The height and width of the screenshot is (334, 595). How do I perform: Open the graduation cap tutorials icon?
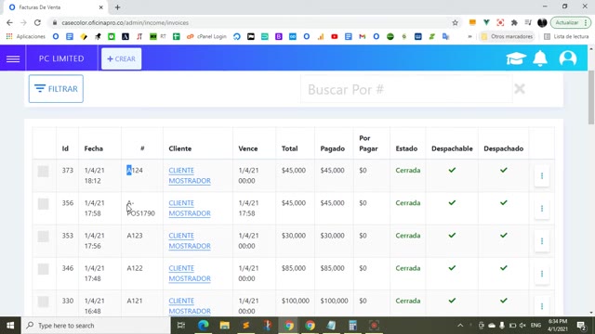tap(516, 58)
